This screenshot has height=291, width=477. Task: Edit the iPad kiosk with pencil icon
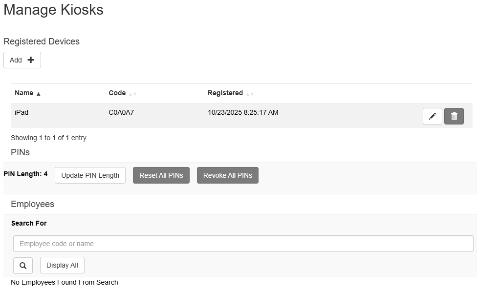click(x=432, y=116)
